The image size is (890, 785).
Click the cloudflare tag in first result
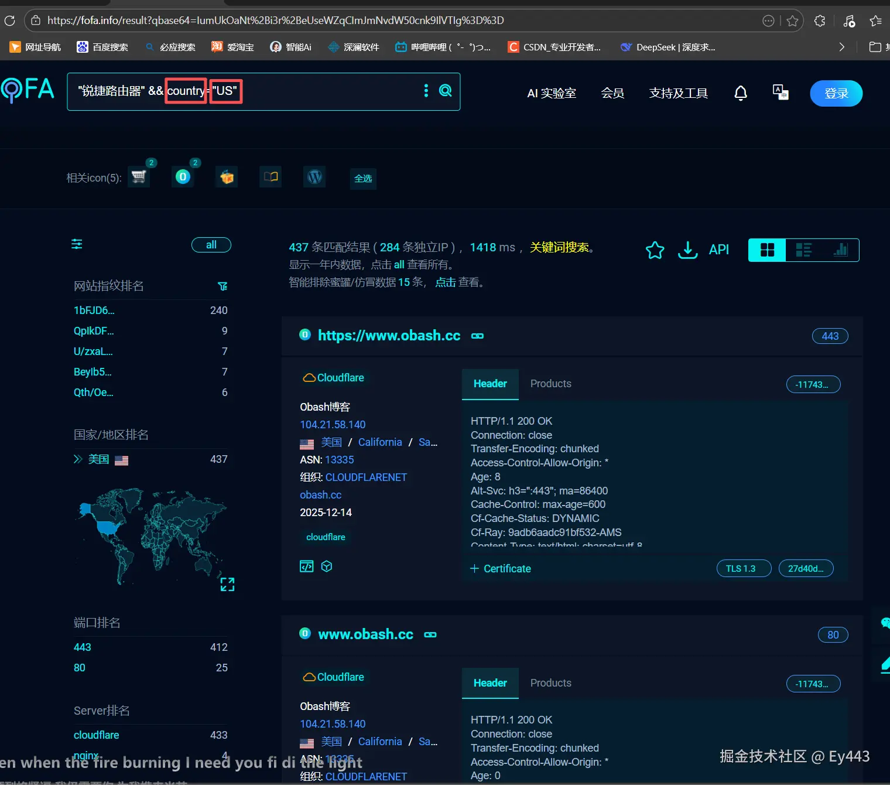tap(326, 537)
